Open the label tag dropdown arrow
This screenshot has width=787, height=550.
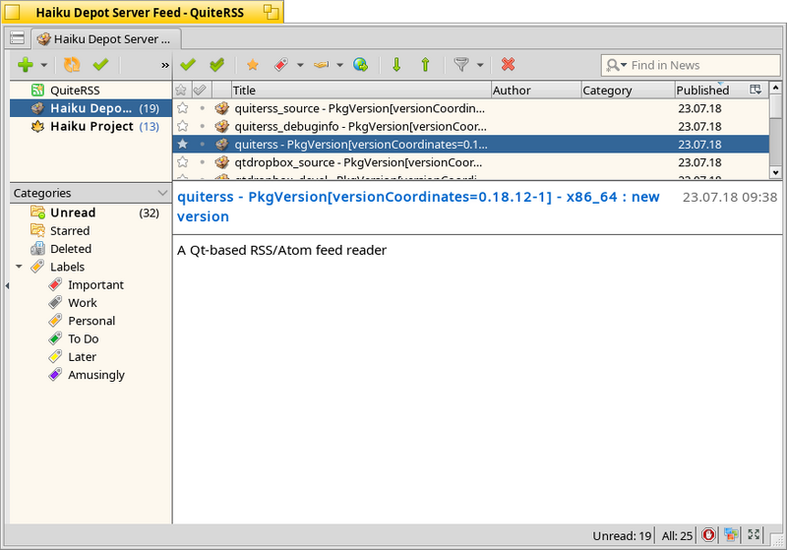point(300,65)
